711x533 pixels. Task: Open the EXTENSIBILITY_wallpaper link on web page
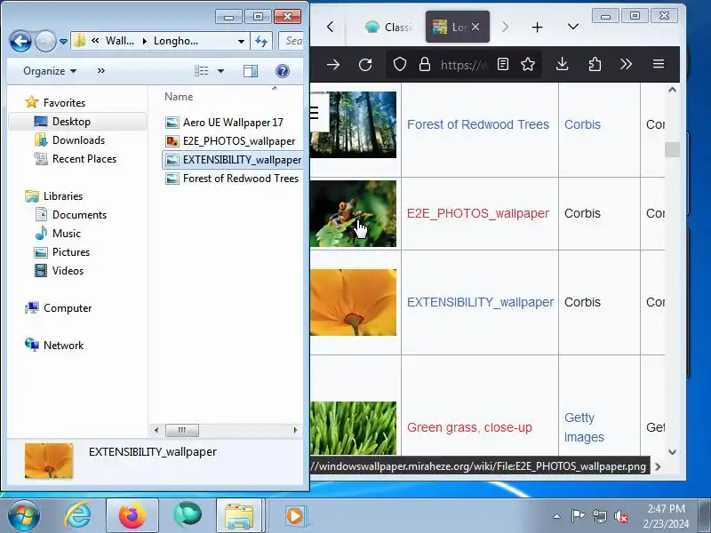(x=480, y=302)
